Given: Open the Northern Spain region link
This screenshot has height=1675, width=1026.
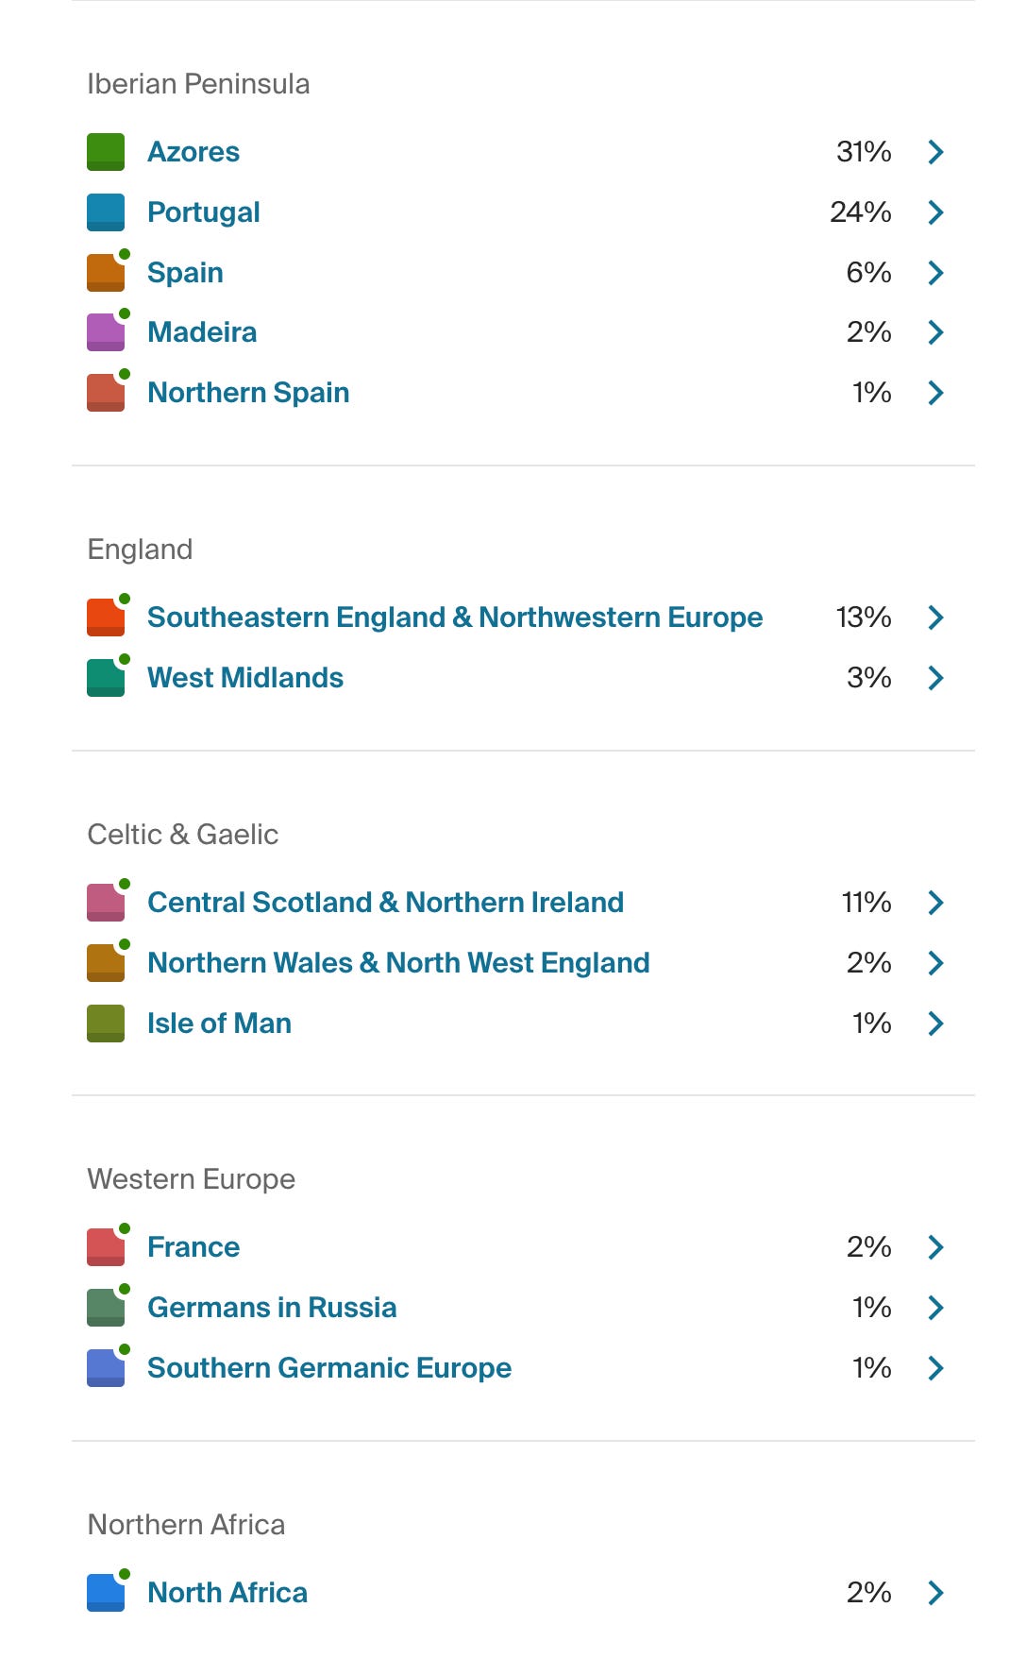Looking at the screenshot, I should (x=248, y=393).
